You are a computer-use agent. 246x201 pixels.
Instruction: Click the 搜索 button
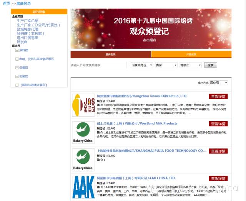[x=211, y=65]
